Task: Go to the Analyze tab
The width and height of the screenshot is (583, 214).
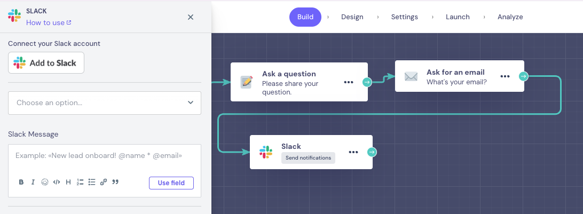Action: click(510, 17)
